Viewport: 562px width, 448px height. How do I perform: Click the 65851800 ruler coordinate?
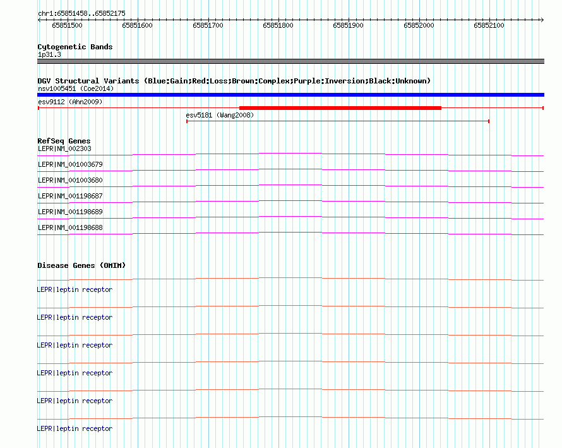click(278, 25)
